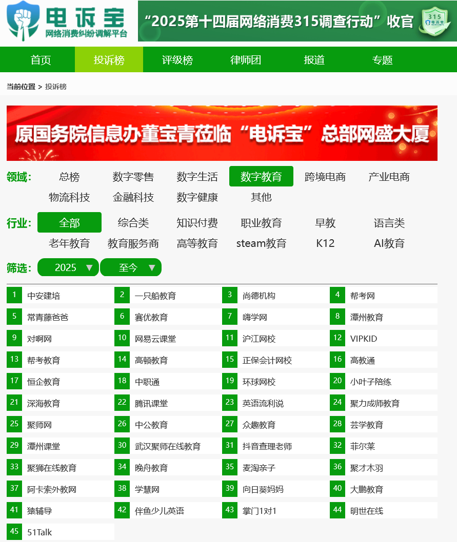
Task: Expand the 至今 end date dropdown
Action: pos(131,267)
